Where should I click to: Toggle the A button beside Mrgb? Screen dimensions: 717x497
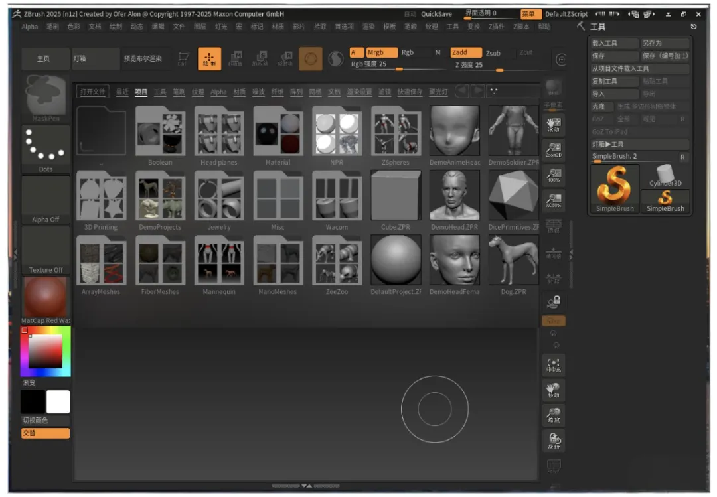[x=357, y=52]
